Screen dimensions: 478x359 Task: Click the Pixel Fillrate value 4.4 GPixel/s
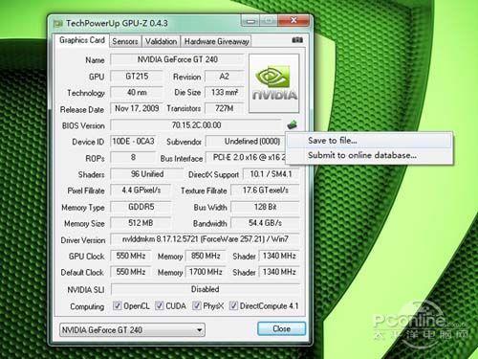(x=141, y=191)
